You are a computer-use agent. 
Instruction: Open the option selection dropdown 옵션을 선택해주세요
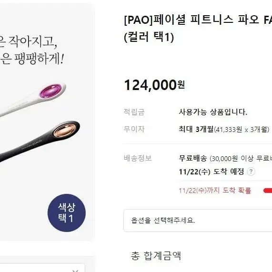pos(198,220)
